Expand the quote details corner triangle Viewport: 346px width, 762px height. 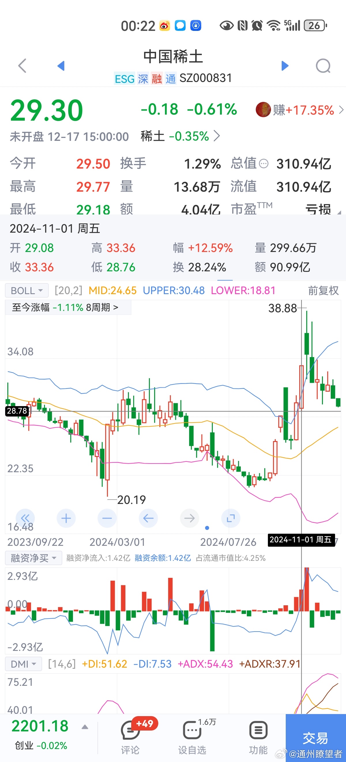click(339, 212)
